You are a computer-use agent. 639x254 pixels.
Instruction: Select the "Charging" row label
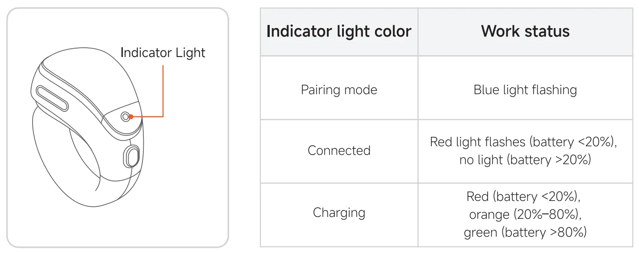(339, 213)
